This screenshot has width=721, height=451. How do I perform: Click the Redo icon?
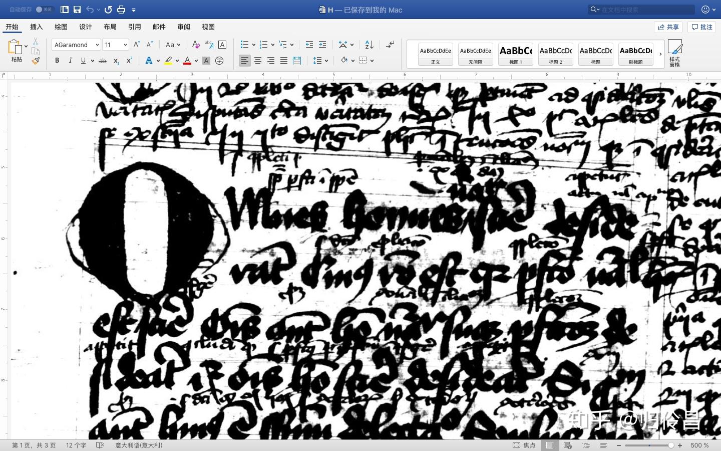coord(108,10)
